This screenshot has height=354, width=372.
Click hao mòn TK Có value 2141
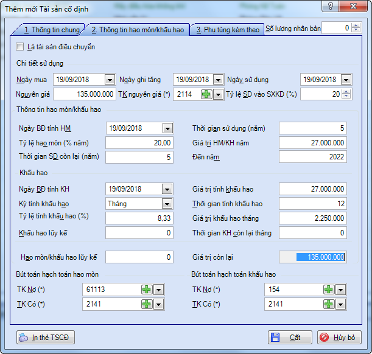point(94,304)
